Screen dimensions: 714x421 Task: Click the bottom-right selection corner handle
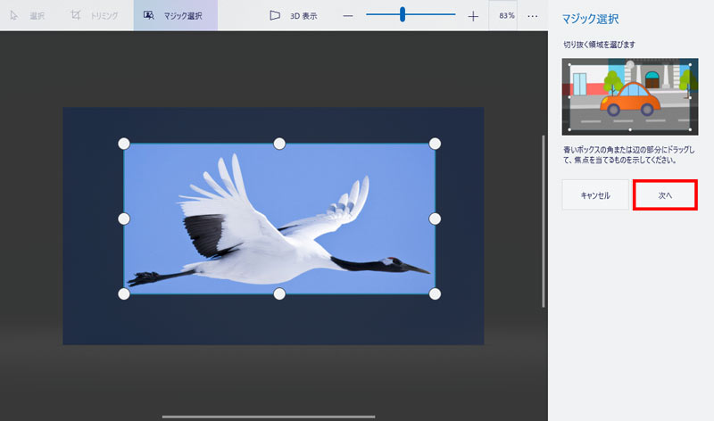(436, 293)
